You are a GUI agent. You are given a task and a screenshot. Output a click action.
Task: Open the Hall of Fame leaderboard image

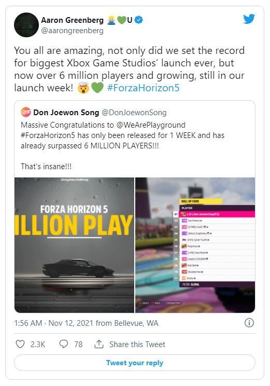(x=195, y=245)
